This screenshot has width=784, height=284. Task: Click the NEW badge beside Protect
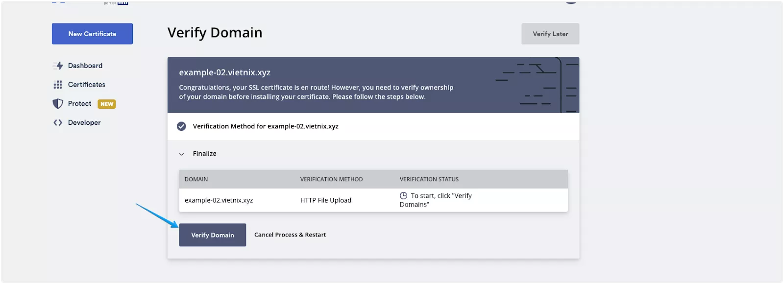click(107, 104)
